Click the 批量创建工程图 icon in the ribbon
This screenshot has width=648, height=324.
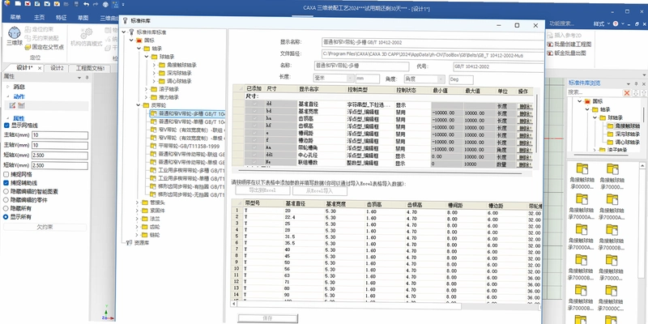point(550,45)
